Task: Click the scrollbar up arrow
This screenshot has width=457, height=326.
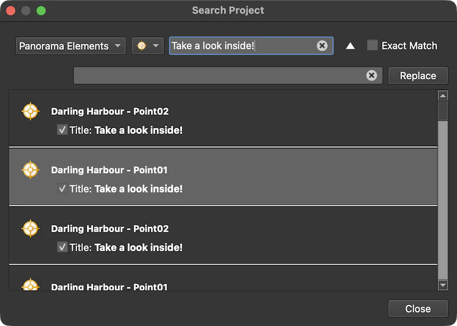Action: click(443, 95)
